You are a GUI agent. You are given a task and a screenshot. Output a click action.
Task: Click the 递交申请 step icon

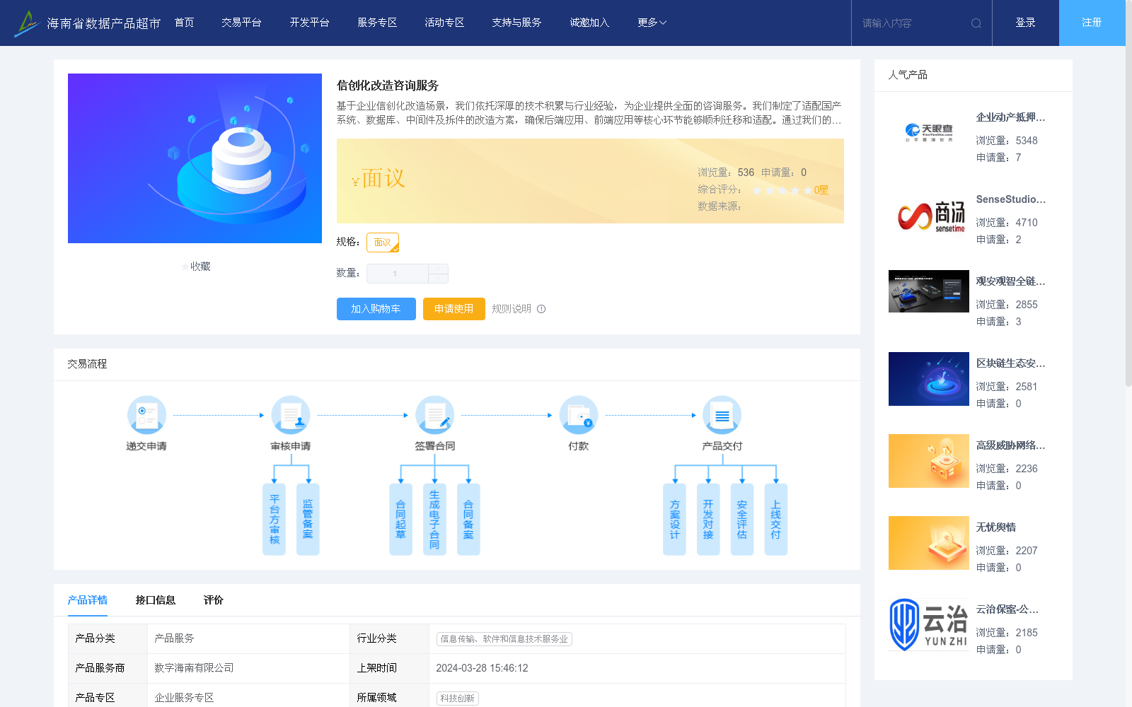tap(146, 415)
